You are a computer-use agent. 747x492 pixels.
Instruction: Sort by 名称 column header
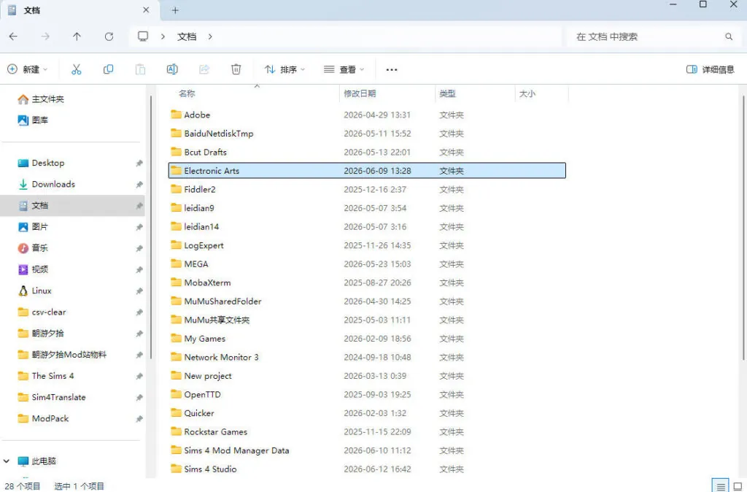(x=187, y=93)
